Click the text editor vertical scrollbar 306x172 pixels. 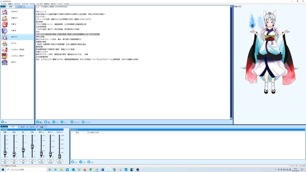231,62
